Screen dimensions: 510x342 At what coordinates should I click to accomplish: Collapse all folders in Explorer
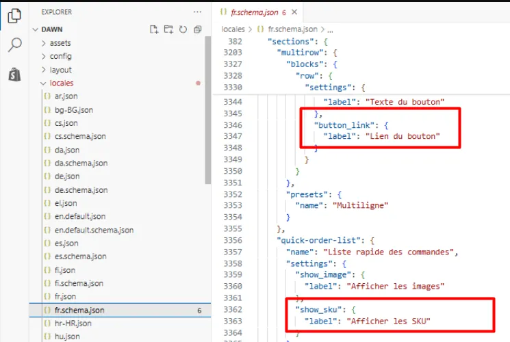[x=197, y=29]
